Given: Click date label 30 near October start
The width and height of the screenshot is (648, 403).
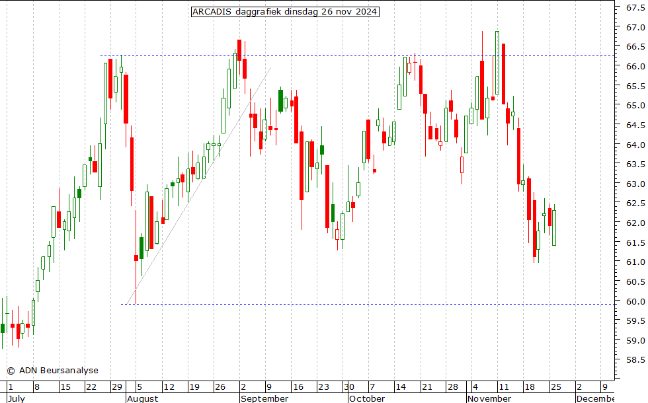Looking at the screenshot, I should (x=349, y=387).
